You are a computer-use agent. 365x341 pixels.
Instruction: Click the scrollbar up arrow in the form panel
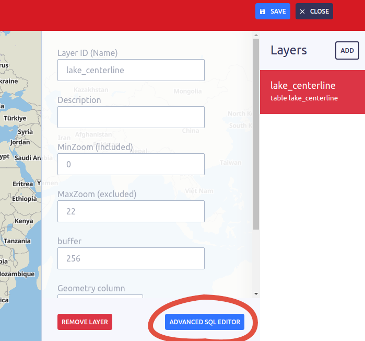point(256,36)
